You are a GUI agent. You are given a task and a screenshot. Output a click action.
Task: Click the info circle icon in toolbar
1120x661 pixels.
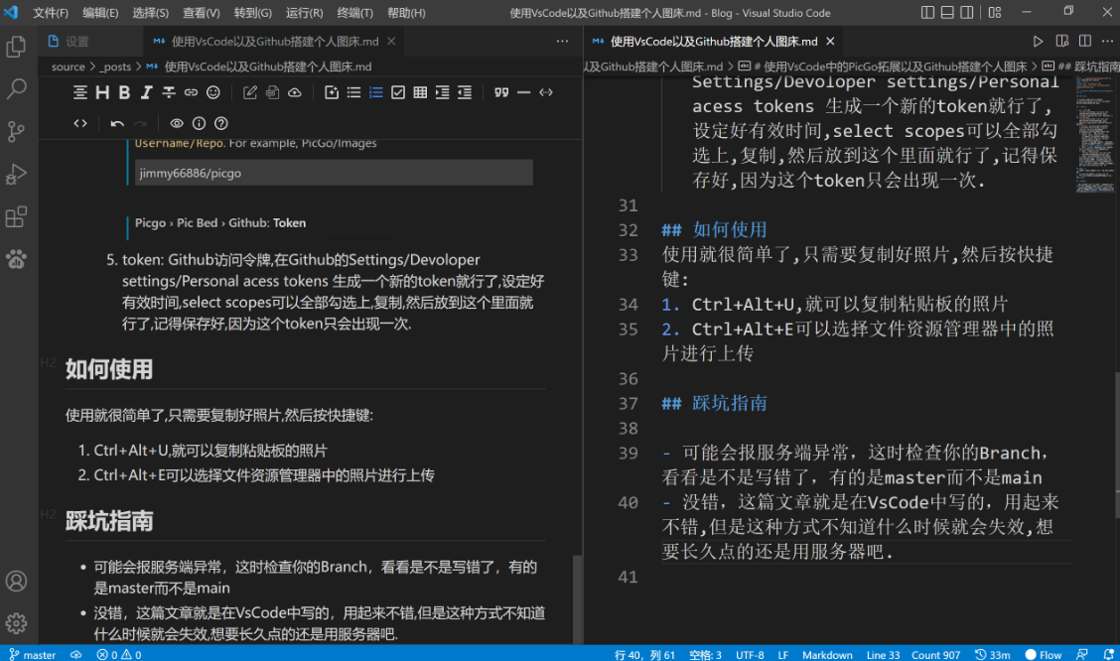pos(199,123)
